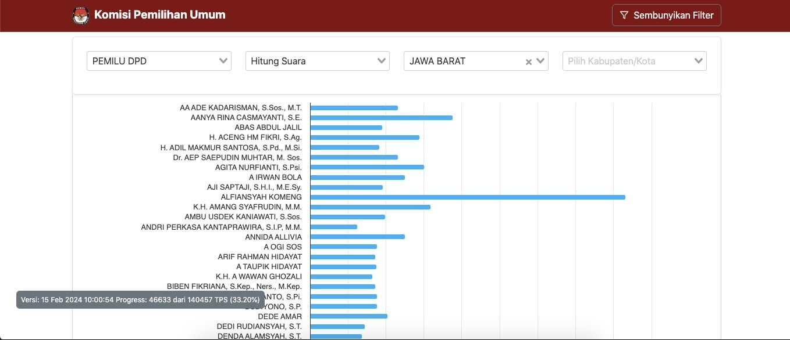This screenshot has height=340, width=790.
Task: Click the bar for AGITA NURFIANTI, S.Psi.
Action: (367, 167)
